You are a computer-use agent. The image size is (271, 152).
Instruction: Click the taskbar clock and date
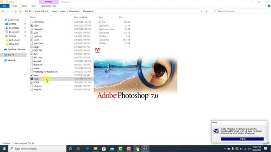click(257, 149)
